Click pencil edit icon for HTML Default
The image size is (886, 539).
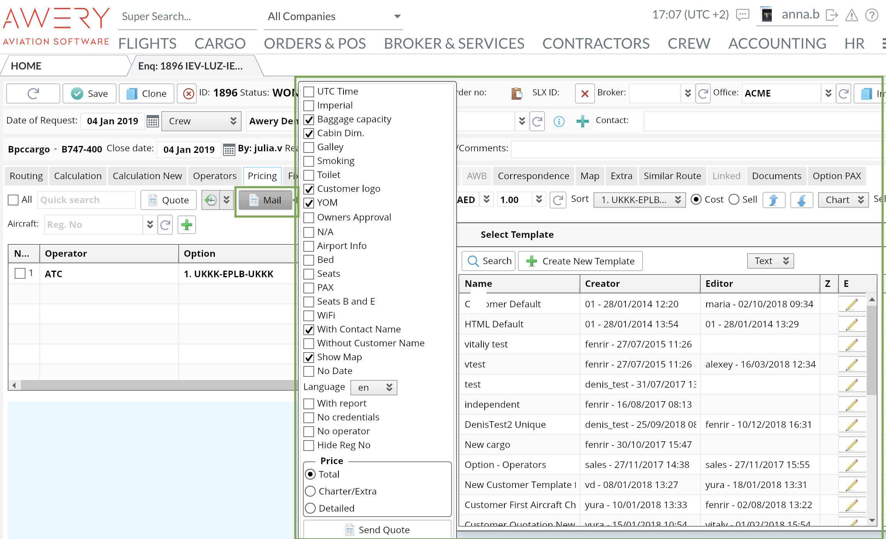(x=851, y=324)
